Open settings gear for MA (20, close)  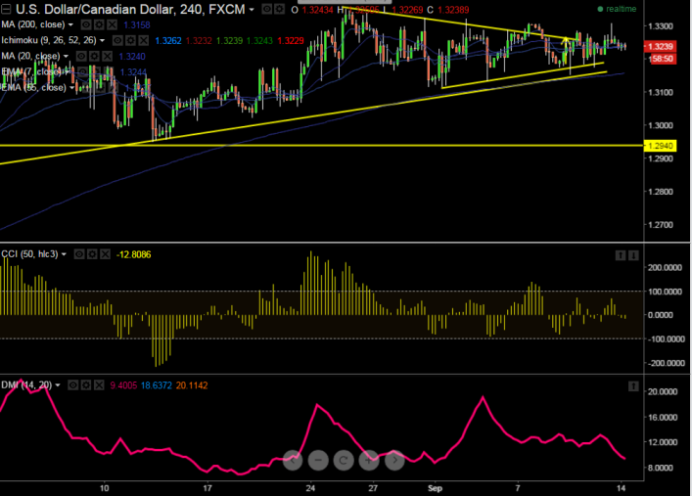pyautogui.click(x=94, y=56)
